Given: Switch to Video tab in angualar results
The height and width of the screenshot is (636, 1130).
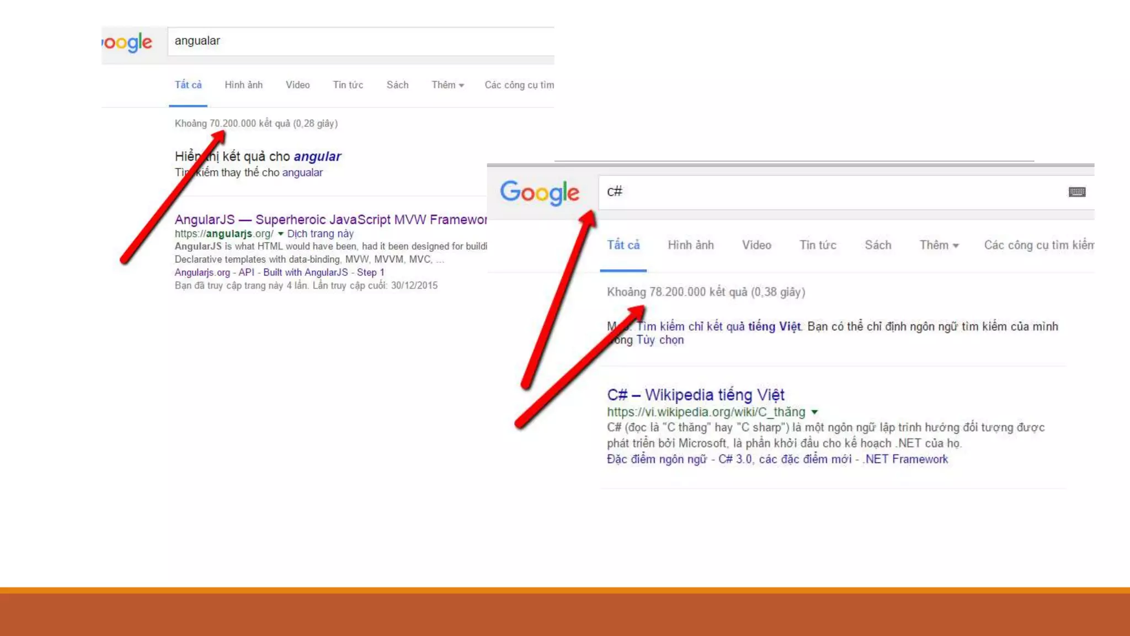Looking at the screenshot, I should pyautogui.click(x=297, y=85).
